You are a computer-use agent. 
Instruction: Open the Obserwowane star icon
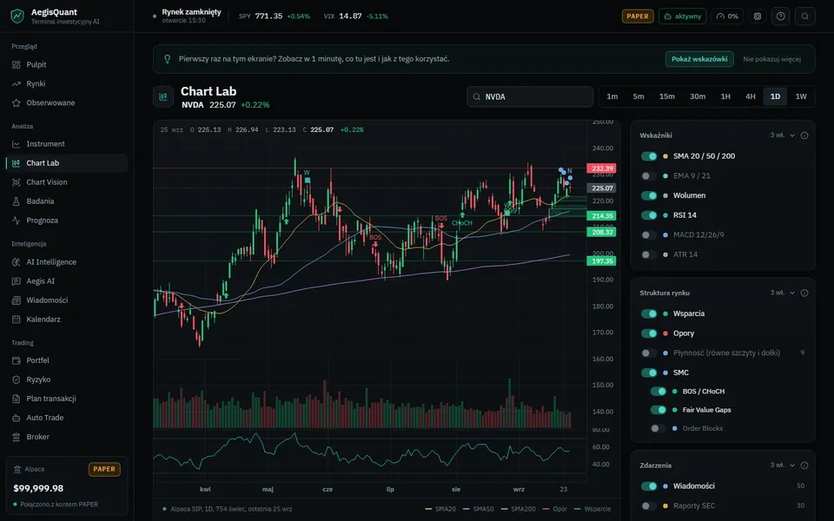16,103
